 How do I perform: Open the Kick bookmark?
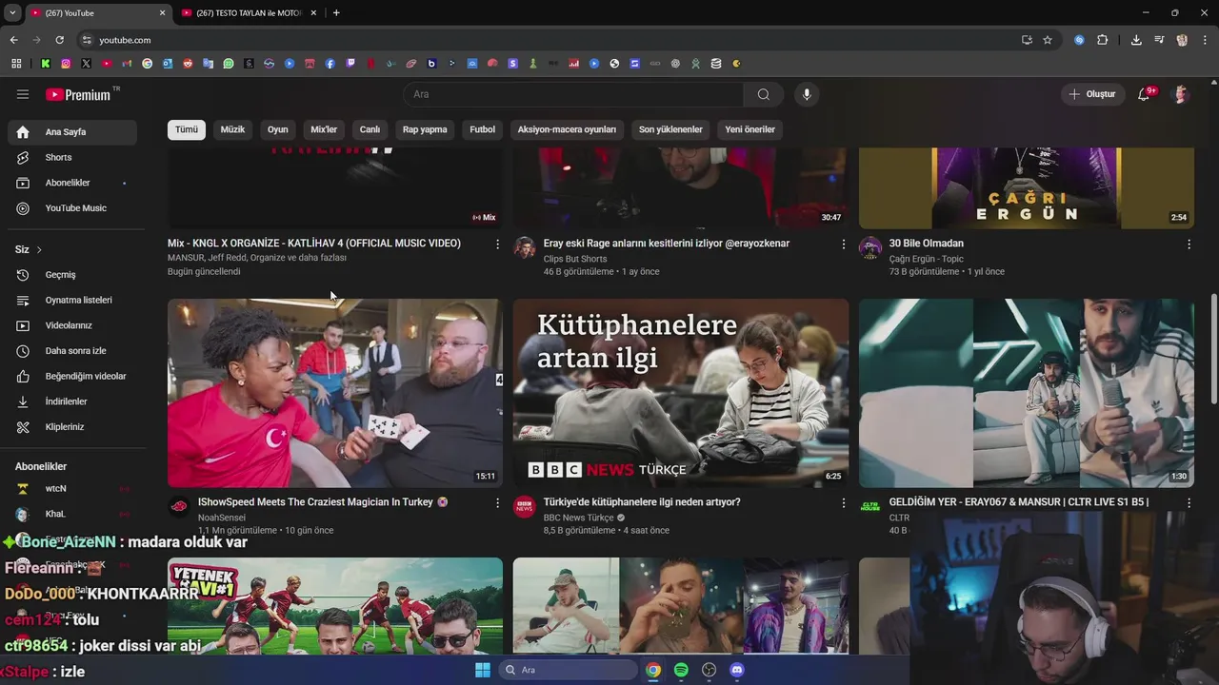pos(46,64)
